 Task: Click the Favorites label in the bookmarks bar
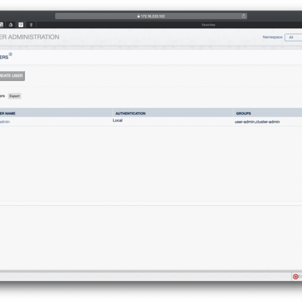208,25
